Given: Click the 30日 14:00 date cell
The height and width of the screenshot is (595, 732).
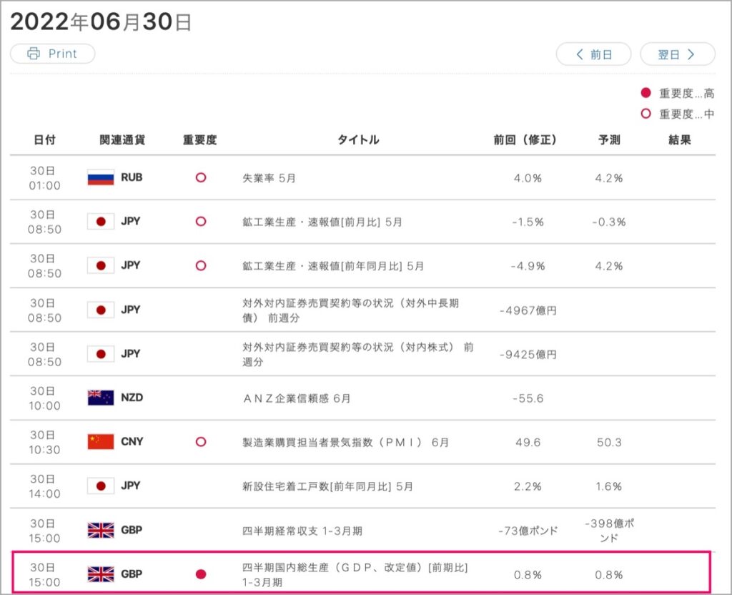Looking at the screenshot, I should tap(44, 486).
